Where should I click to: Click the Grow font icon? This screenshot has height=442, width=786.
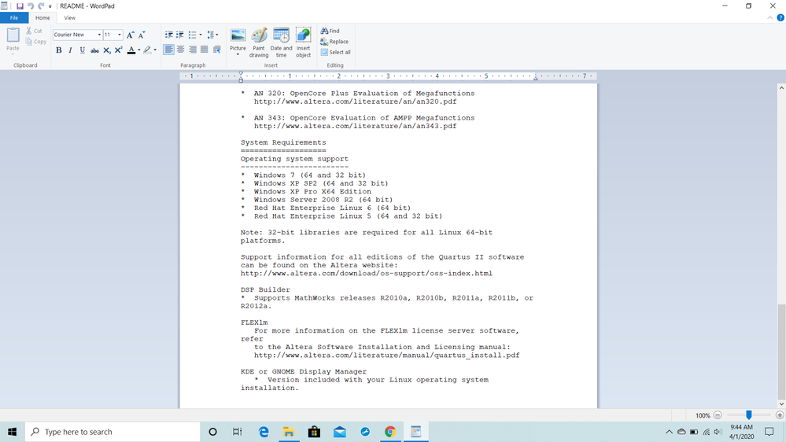[131, 35]
